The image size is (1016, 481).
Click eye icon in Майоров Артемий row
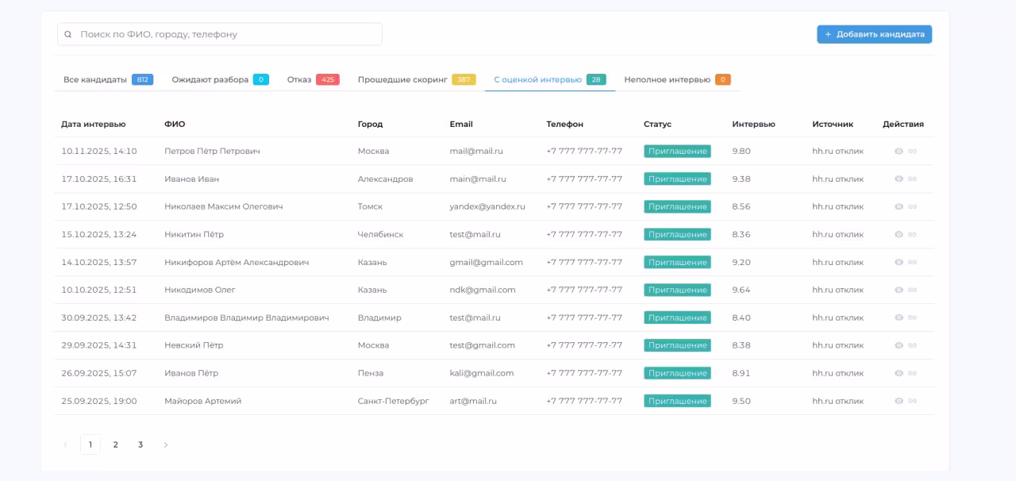tap(899, 401)
